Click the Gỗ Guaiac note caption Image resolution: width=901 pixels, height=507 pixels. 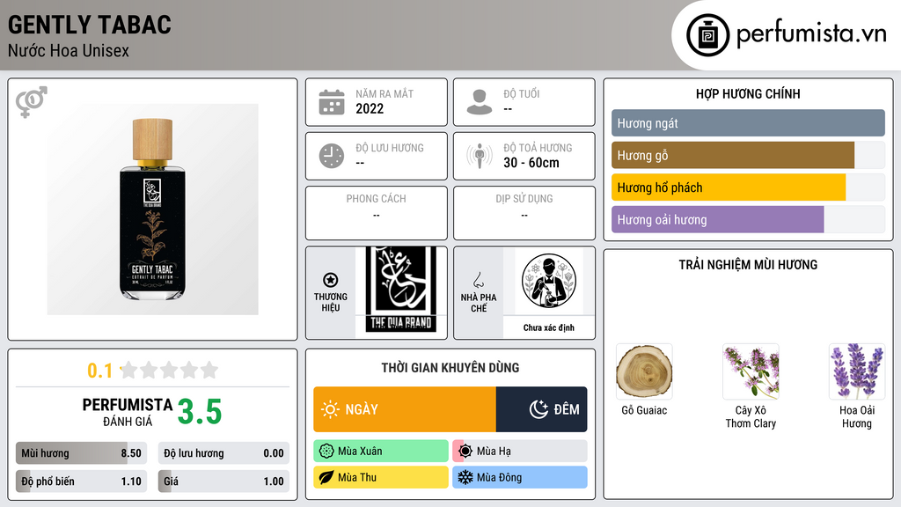[x=644, y=410]
